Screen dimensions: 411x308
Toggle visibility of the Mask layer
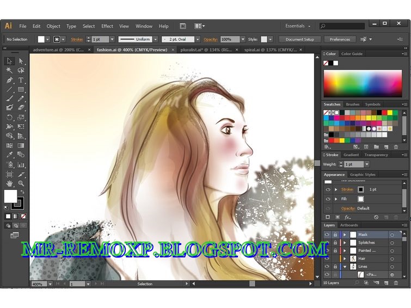[x=327, y=235]
